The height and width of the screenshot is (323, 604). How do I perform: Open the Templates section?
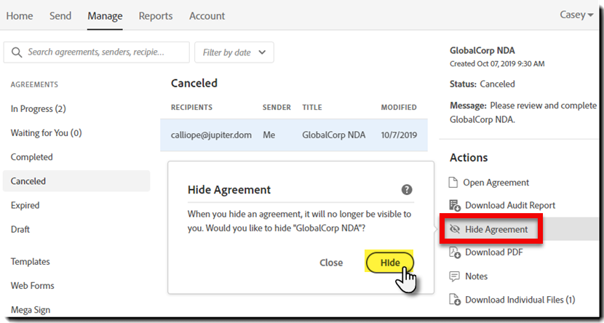(x=30, y=262)
